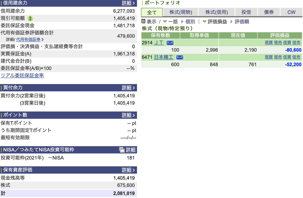The width and height of the screenshot is (303, 198).
Task: Click the table icon before 表示
Action: [143, 21]
